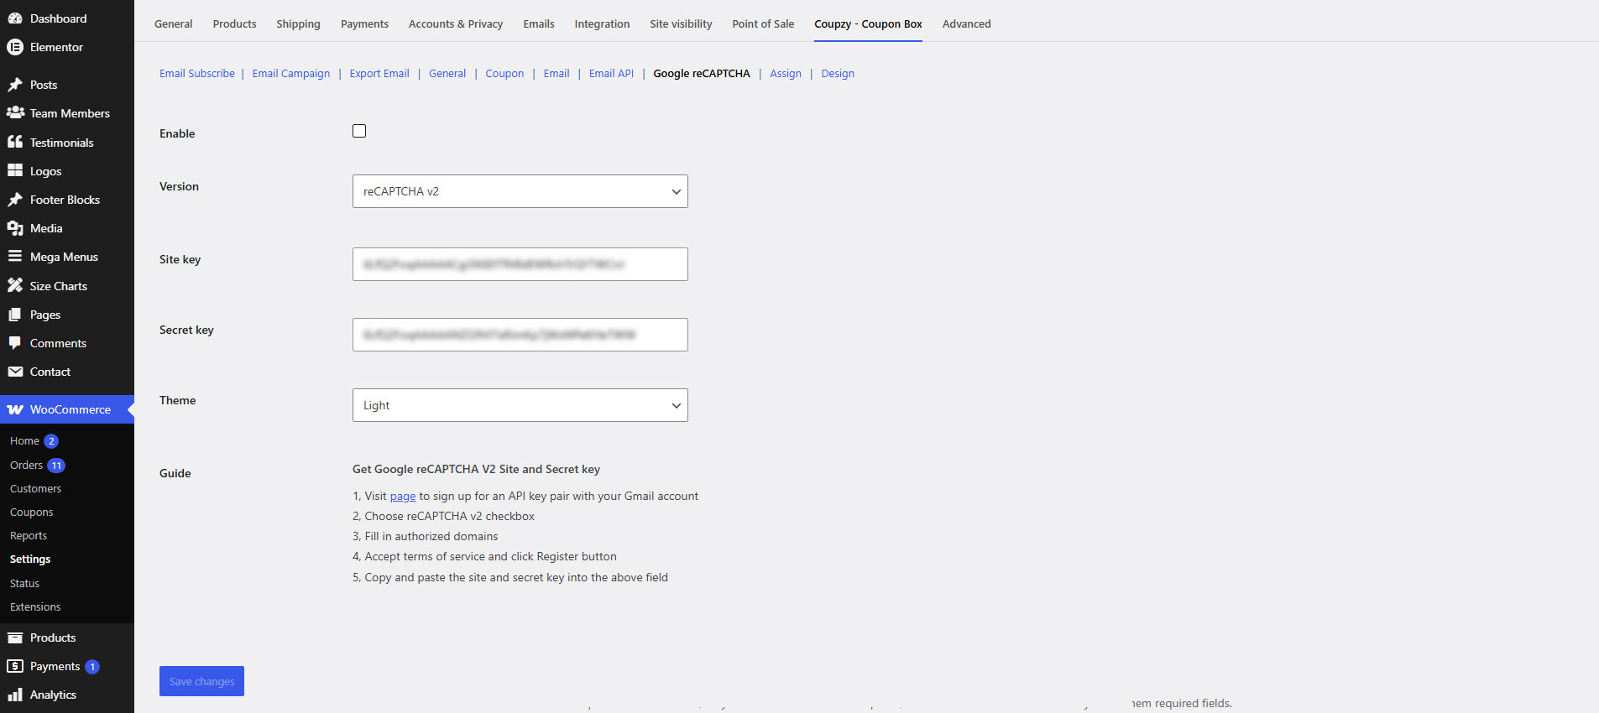Select the Coupzy - Coupon Box tab

868,23
